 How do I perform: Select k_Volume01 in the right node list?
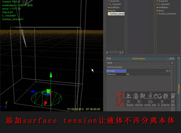(x=164, y=4)
